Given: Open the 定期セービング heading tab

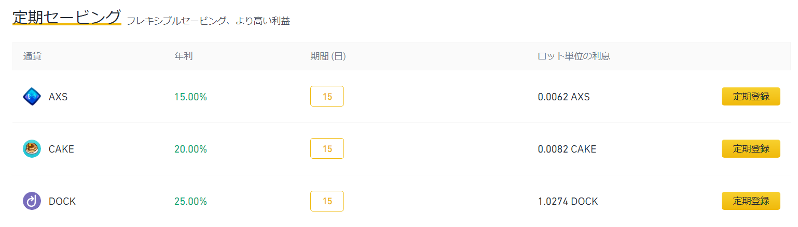Looking at the screenshot, I should (x=67, y=17).
